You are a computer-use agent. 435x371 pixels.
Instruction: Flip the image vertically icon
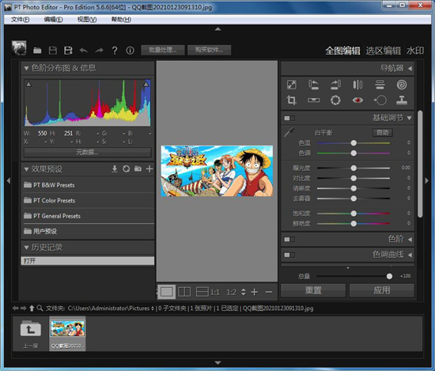pyautogui.click(x=380, y=85)
